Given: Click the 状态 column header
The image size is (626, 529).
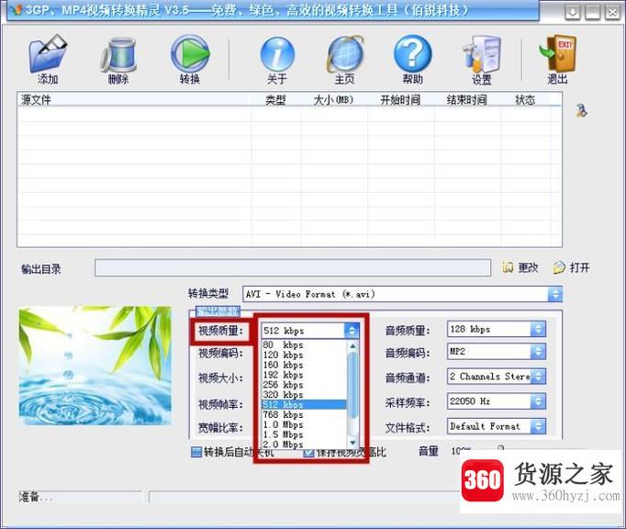Looking at the screenshot, I should (525, 100).
